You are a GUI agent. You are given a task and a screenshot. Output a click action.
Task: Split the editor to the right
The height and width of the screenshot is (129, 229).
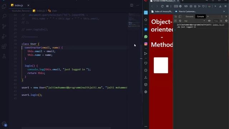[x=132, y=5]
